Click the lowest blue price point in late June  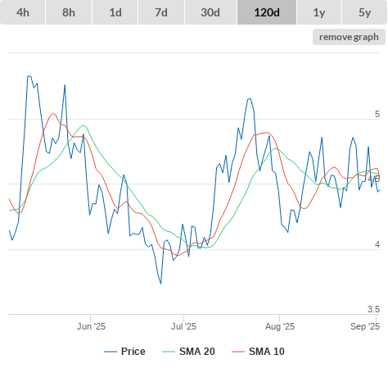coord(160,284)
